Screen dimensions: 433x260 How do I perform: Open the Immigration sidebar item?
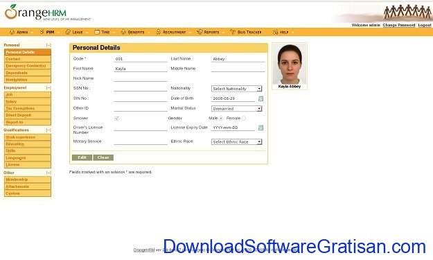[x=28, y=80]
